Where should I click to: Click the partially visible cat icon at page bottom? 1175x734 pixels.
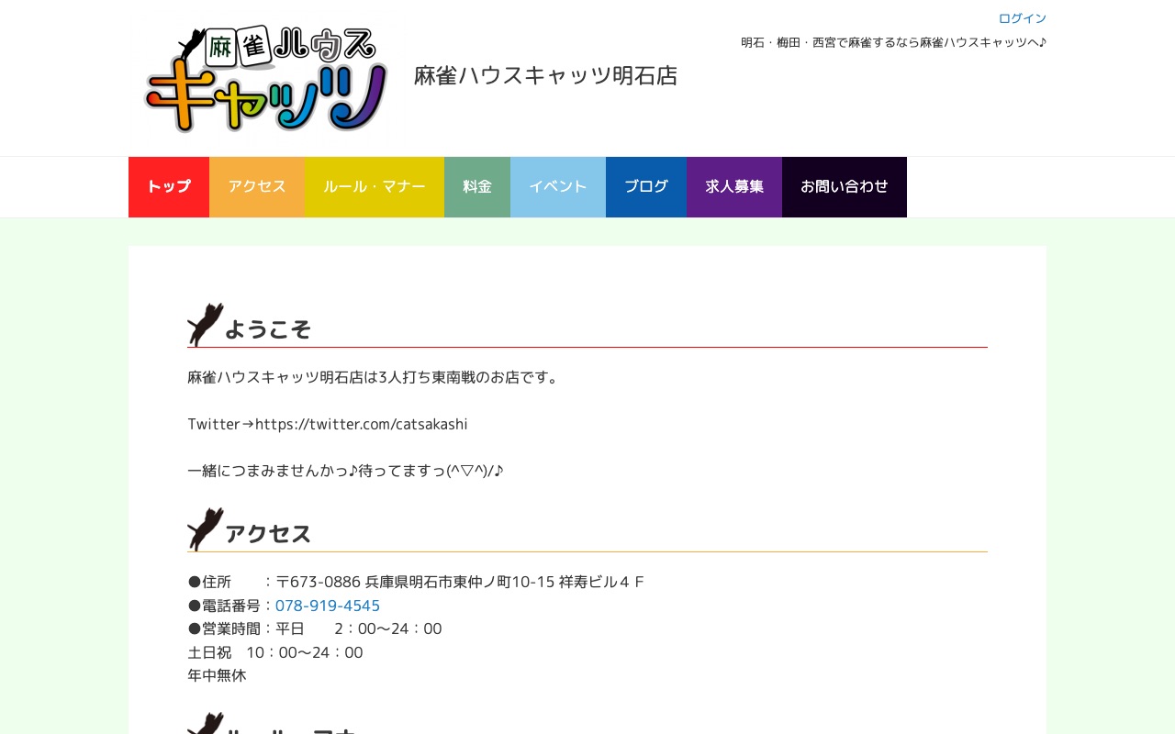[x=205, y=725]
